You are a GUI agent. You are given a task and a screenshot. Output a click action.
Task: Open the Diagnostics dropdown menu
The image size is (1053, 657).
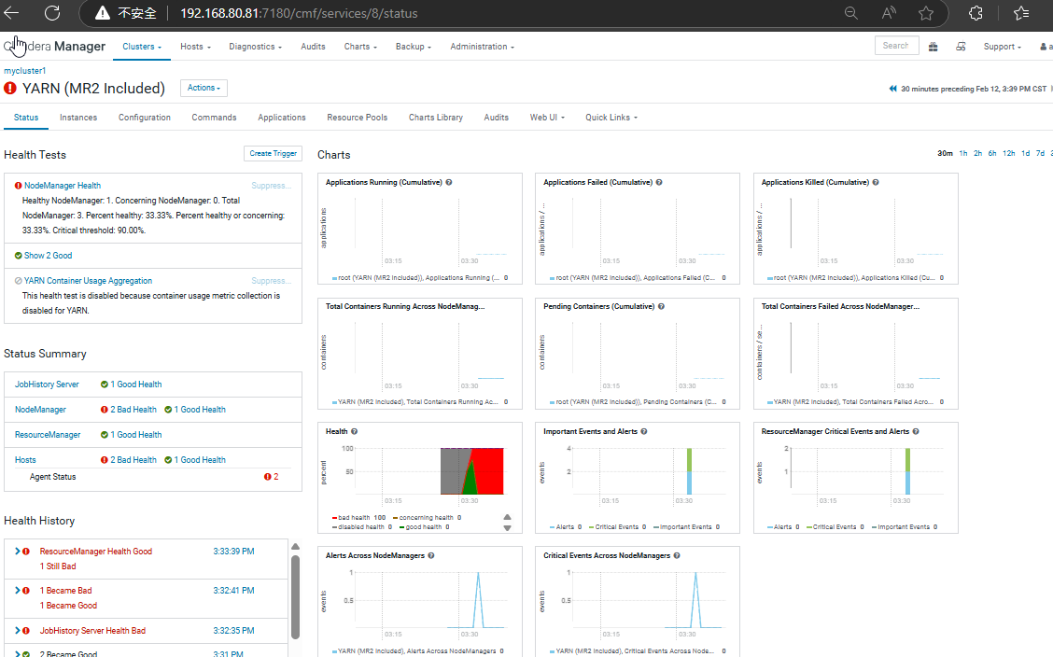(x=255, y=47)
